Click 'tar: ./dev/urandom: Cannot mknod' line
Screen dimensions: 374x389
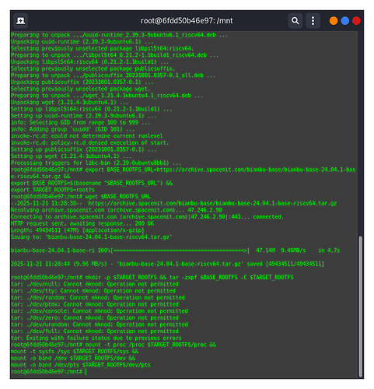pyautogui.click(x=100, y=324)
